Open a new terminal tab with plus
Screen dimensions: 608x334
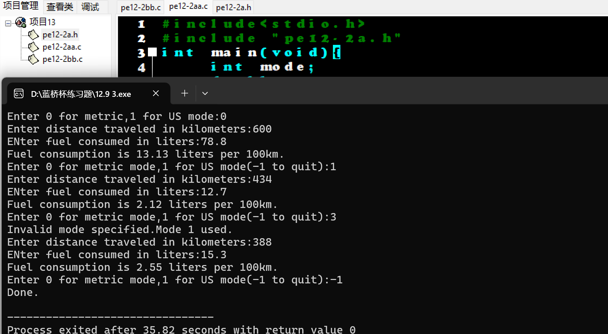coord(185,93)
